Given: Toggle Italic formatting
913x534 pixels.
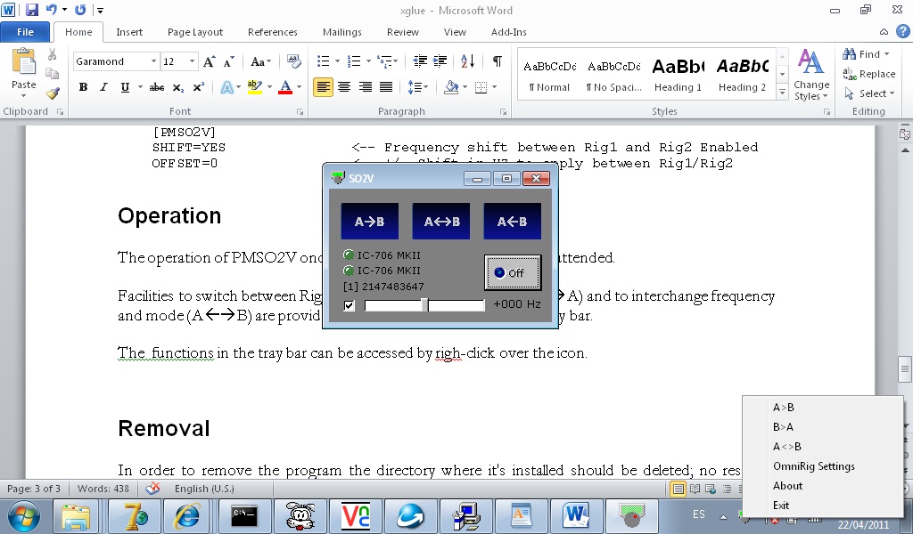Looking at the screenshot, I should [103, 87].
